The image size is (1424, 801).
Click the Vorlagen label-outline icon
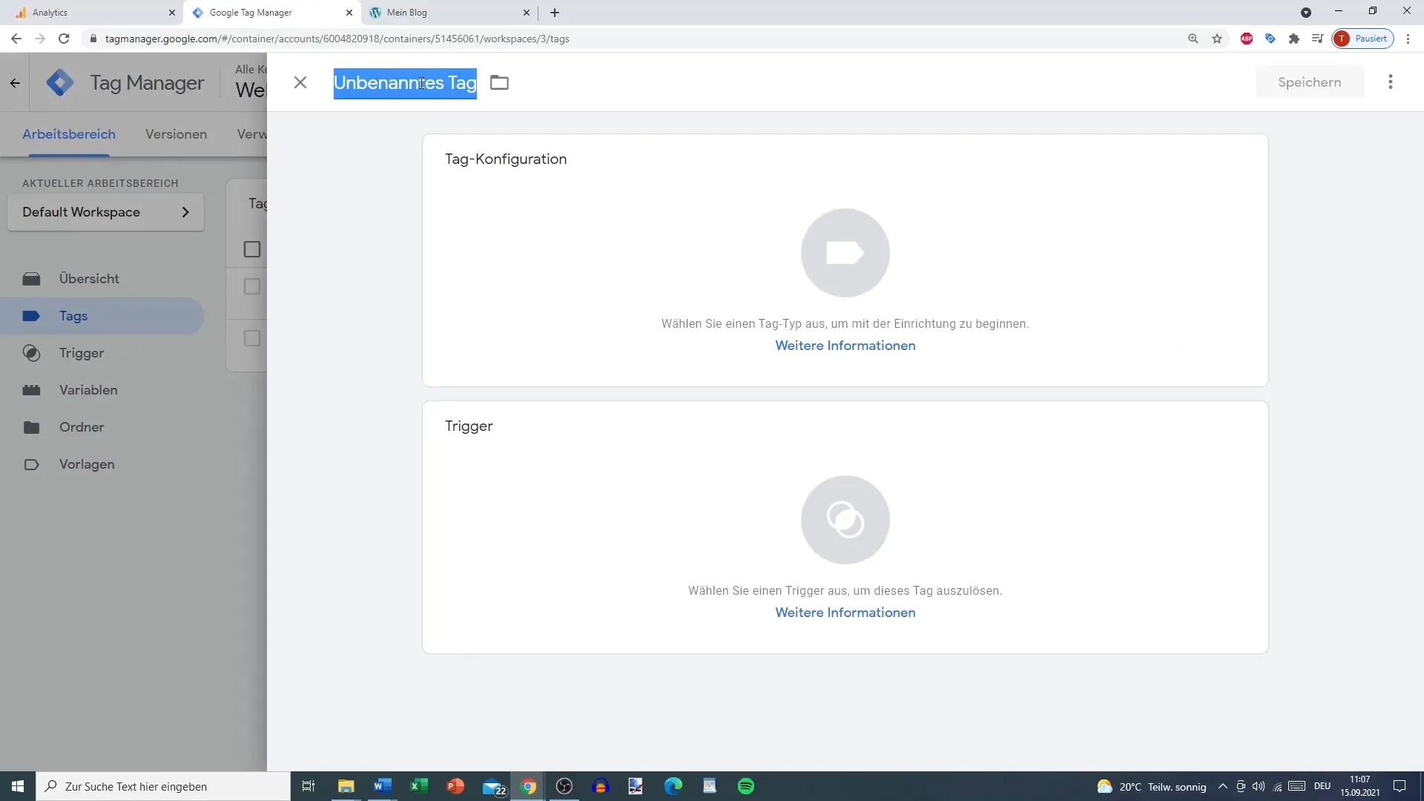tap(31, 464)
